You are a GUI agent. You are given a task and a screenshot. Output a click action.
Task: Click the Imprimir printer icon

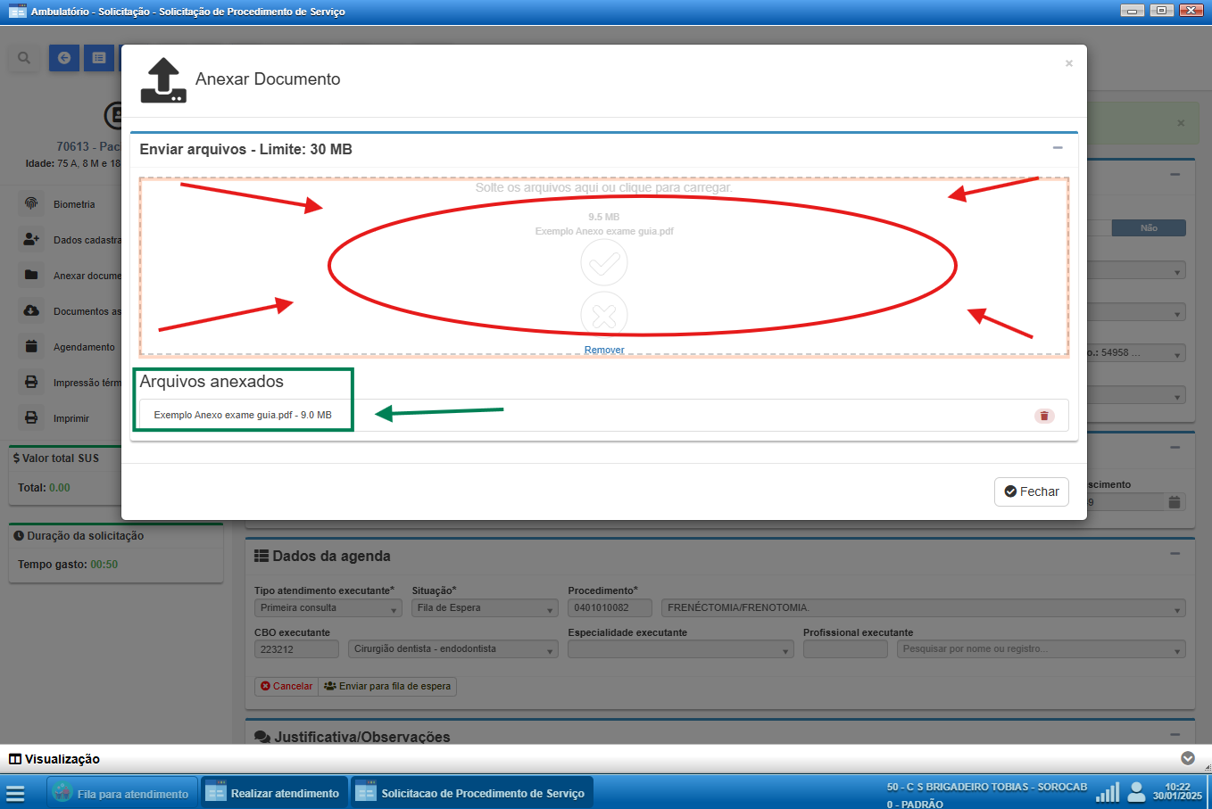[31, 417]
